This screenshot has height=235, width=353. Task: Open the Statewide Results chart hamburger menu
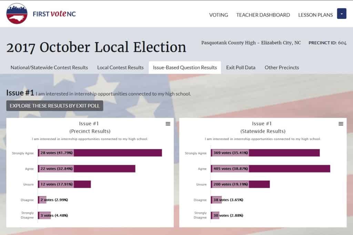click(x=341, y=124)
